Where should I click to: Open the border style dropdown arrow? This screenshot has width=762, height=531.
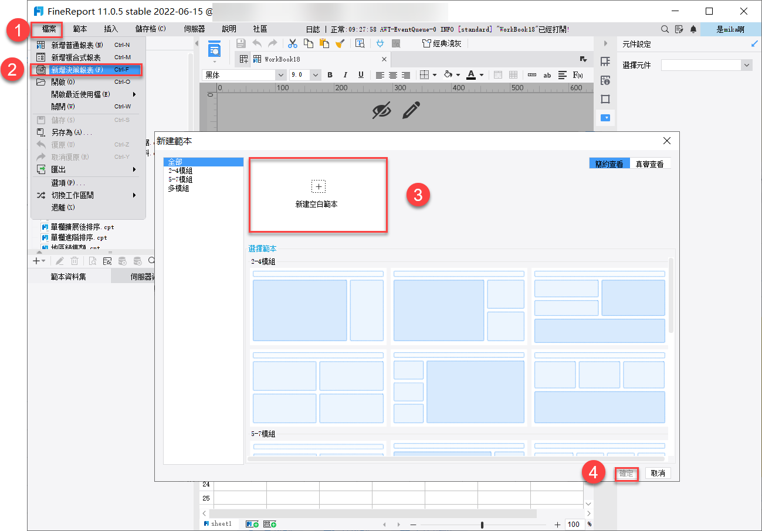coord(435,75)
